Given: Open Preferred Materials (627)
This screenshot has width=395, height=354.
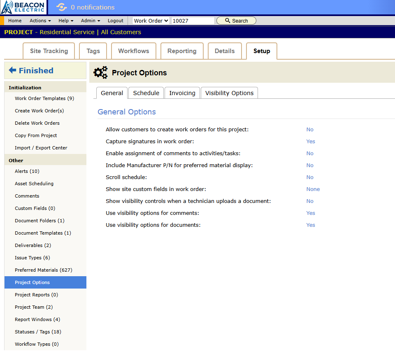Looking at the screenshot, I should [43, 270].
